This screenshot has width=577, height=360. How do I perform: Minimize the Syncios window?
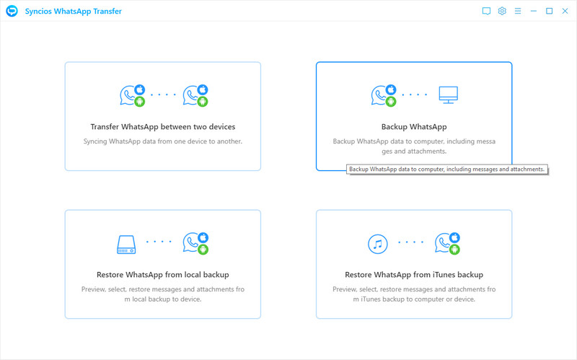click(x=534, y=11)
